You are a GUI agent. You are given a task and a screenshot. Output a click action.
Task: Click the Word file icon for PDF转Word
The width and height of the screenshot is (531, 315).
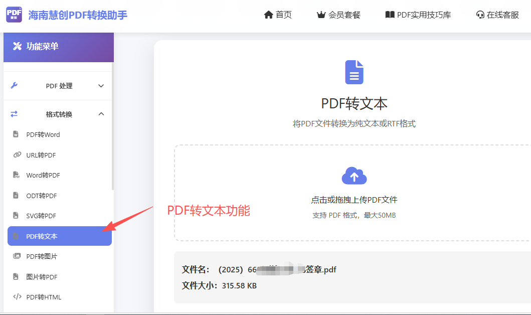(x=16, y=134)
